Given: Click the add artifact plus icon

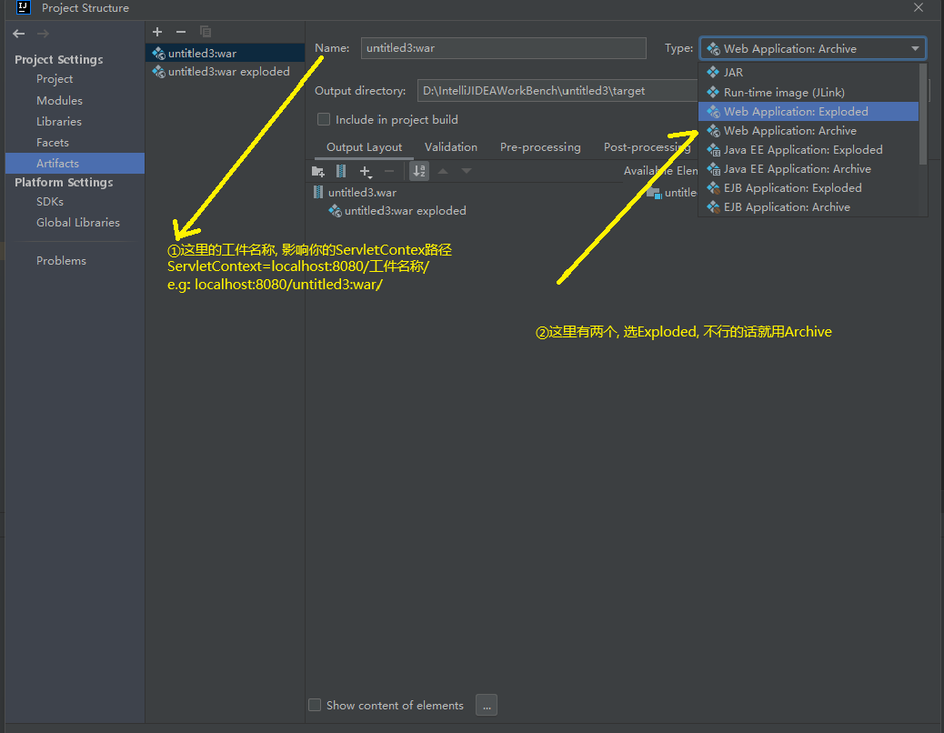Looking at the screenshot, I should tap(157, 32).
